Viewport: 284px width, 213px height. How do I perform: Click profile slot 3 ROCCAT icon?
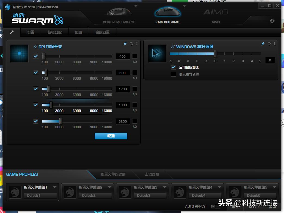[125, 192]
